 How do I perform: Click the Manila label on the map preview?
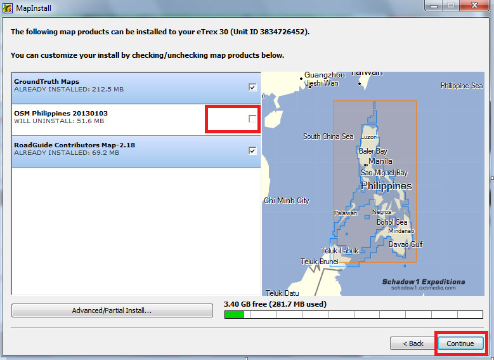pyautogui.click(x=380, y=161)
